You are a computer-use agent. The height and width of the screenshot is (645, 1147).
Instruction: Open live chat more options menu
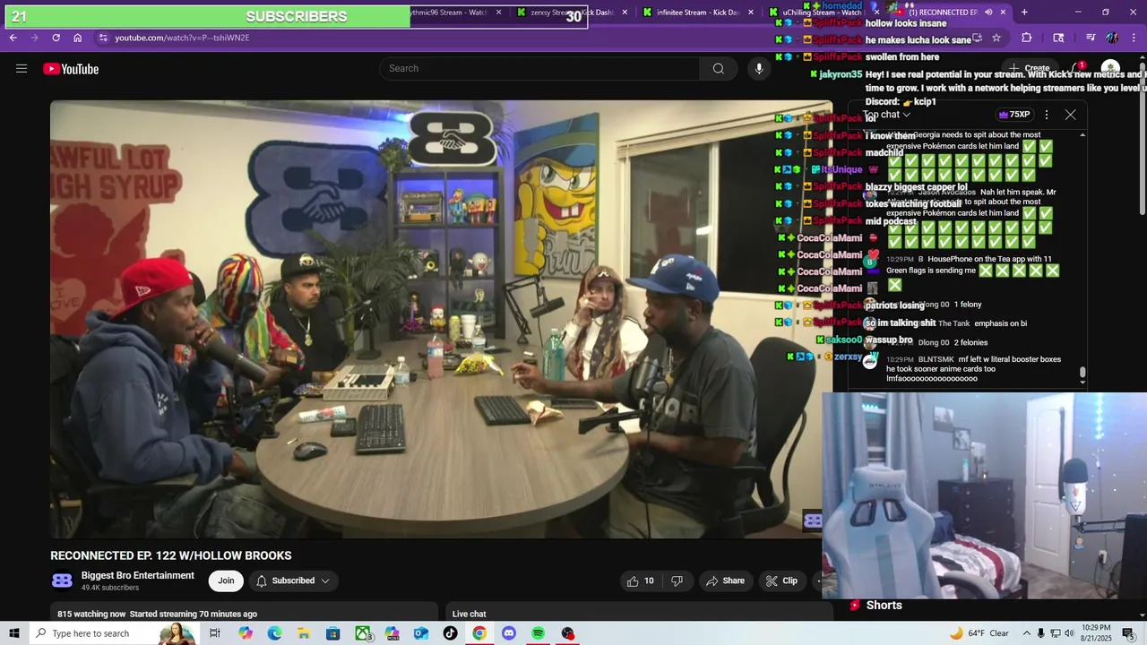pyautogui.click(x=1046, y=115)
